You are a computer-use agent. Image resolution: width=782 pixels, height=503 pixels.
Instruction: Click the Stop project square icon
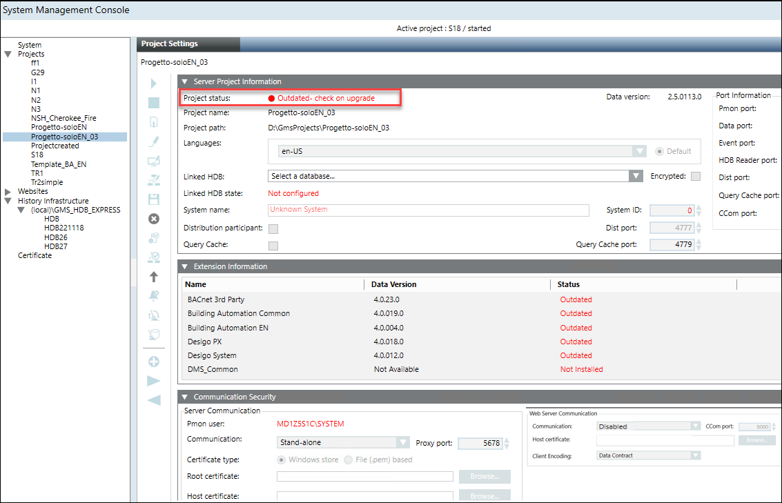pos(153,103)
